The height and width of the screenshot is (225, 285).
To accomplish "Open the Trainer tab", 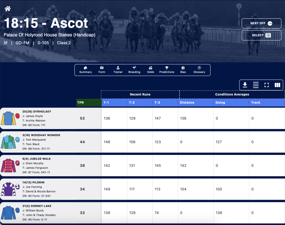I will 118,70.
